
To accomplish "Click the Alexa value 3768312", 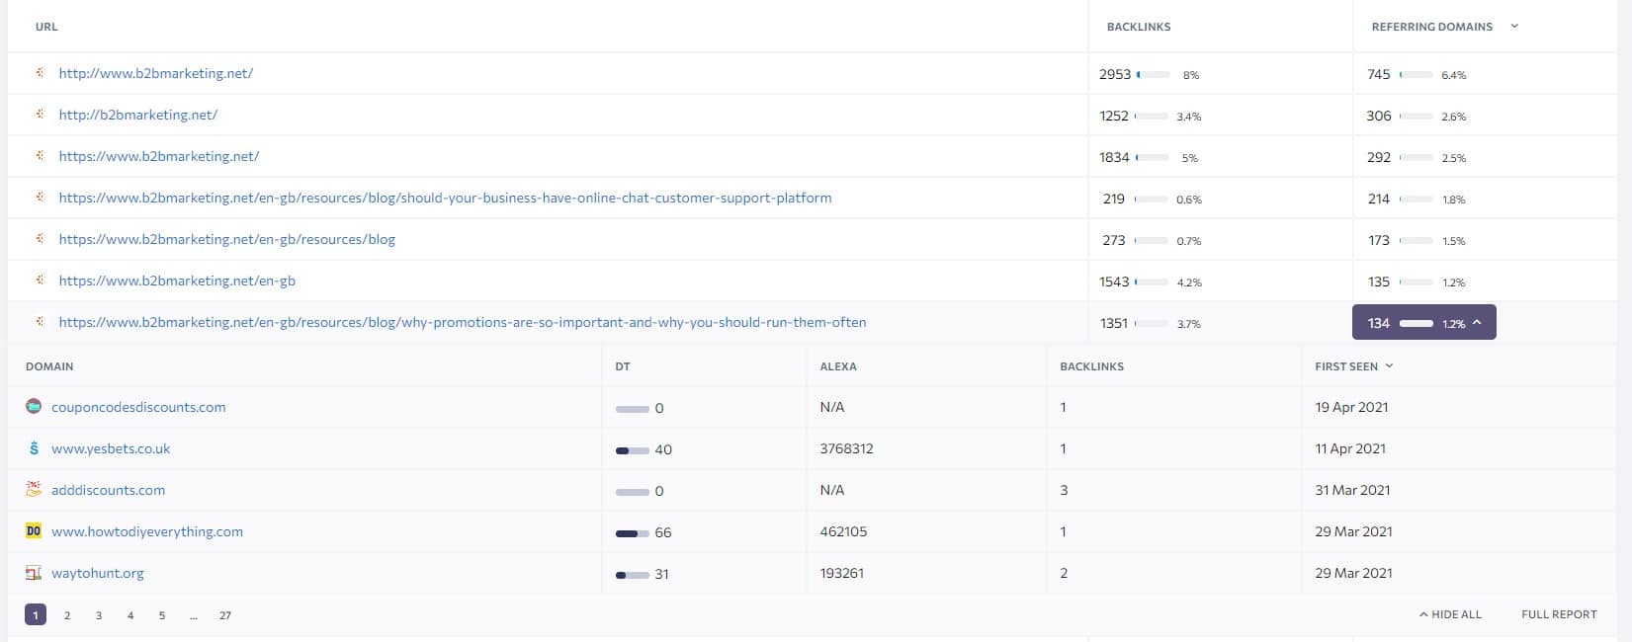I will coord(846,448).
